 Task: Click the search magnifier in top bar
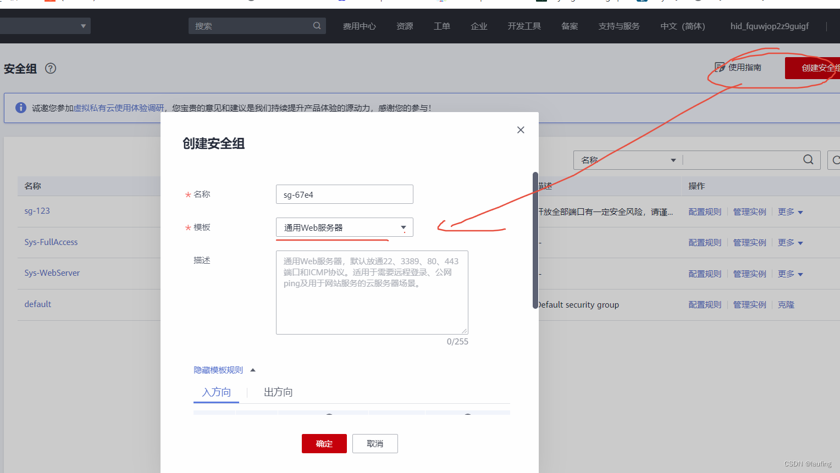point(317,26)
